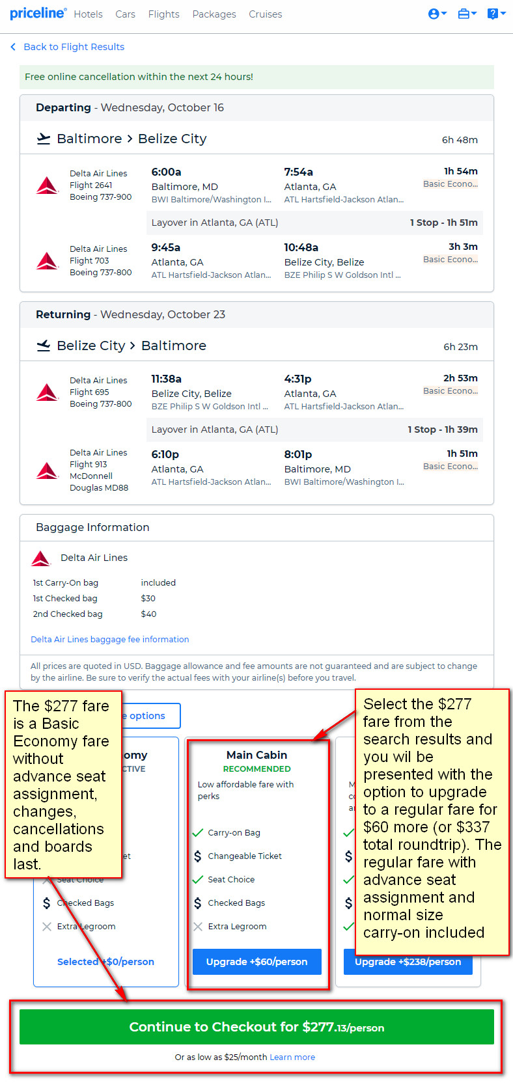Open Learn more monthly payment link
This screenshot has width=513, height=1090.
[292, 1057]
